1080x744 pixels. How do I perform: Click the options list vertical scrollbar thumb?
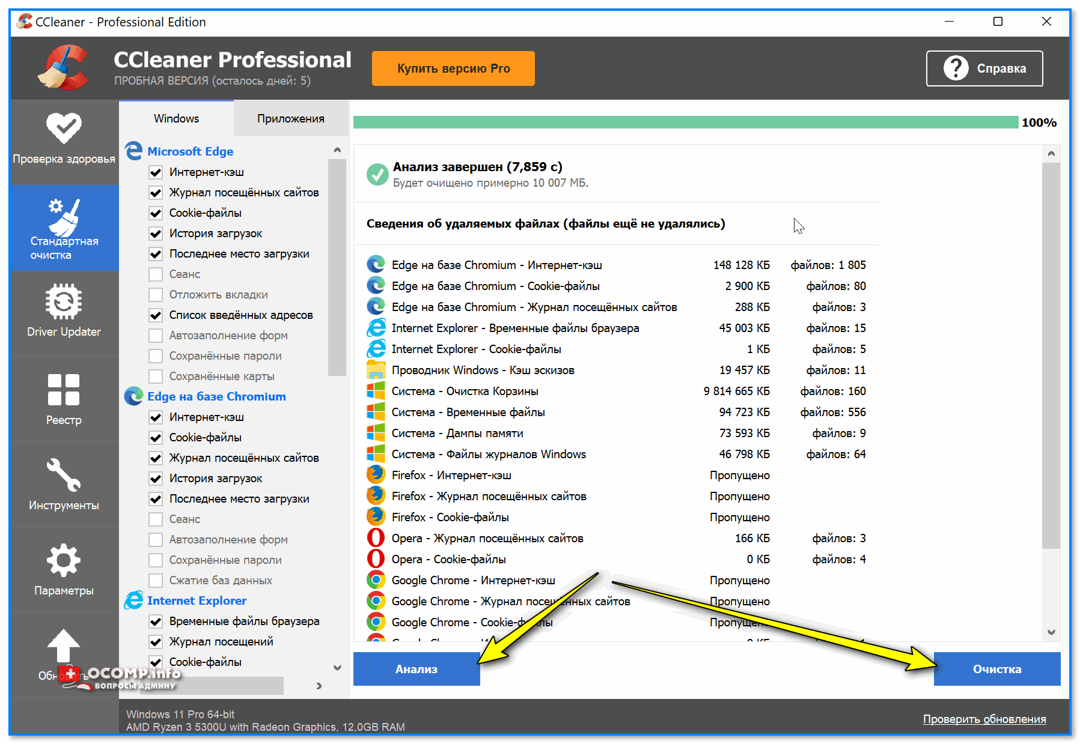pos(337,267)
